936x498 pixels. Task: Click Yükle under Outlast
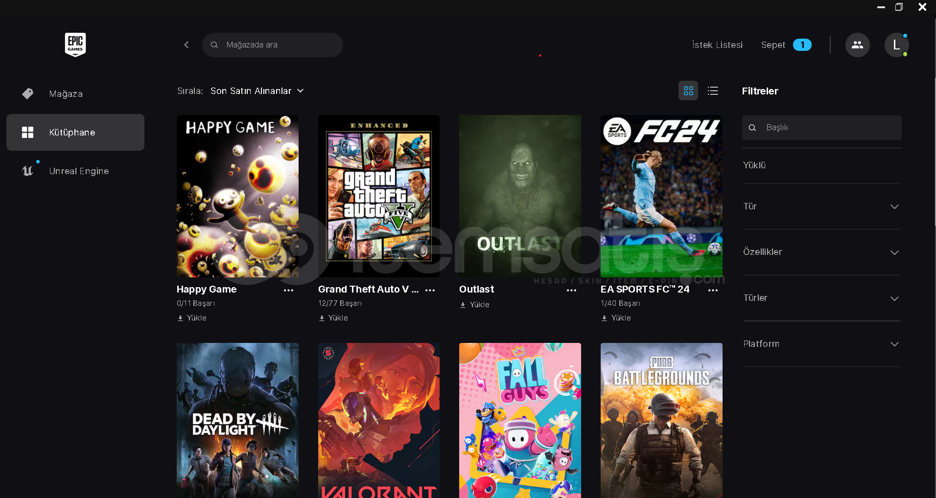click(480, 305)
